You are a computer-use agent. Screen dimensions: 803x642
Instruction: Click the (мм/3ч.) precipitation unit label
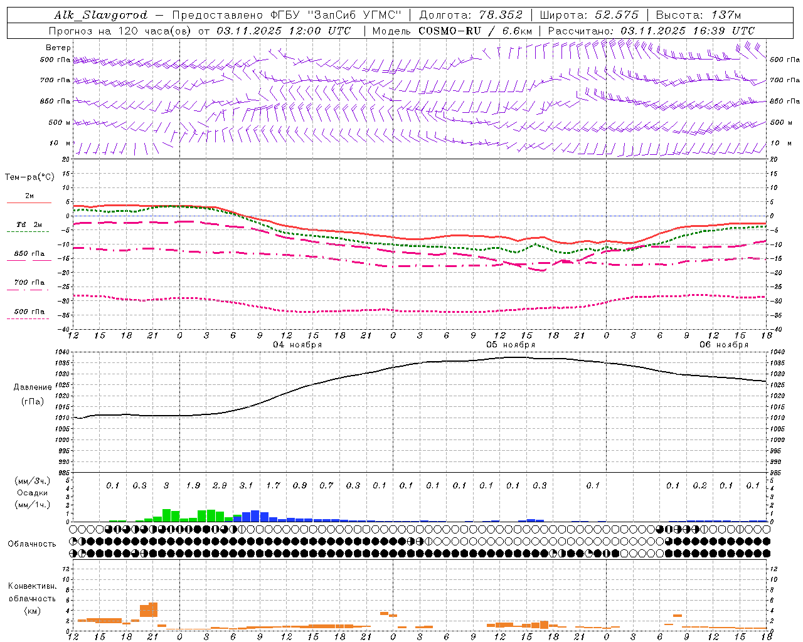coord(33,481)
